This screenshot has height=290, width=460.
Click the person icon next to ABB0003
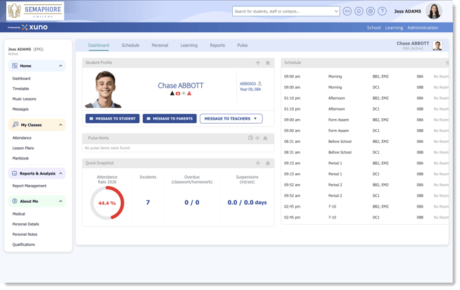tap(260, 84)
